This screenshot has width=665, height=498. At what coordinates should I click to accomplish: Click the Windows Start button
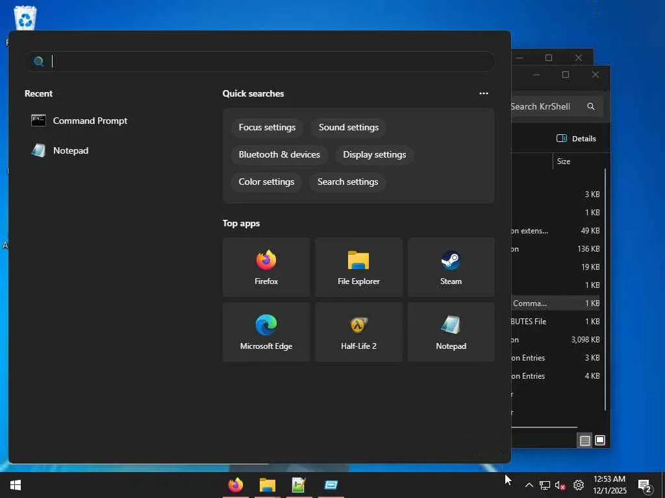[16, 485]
